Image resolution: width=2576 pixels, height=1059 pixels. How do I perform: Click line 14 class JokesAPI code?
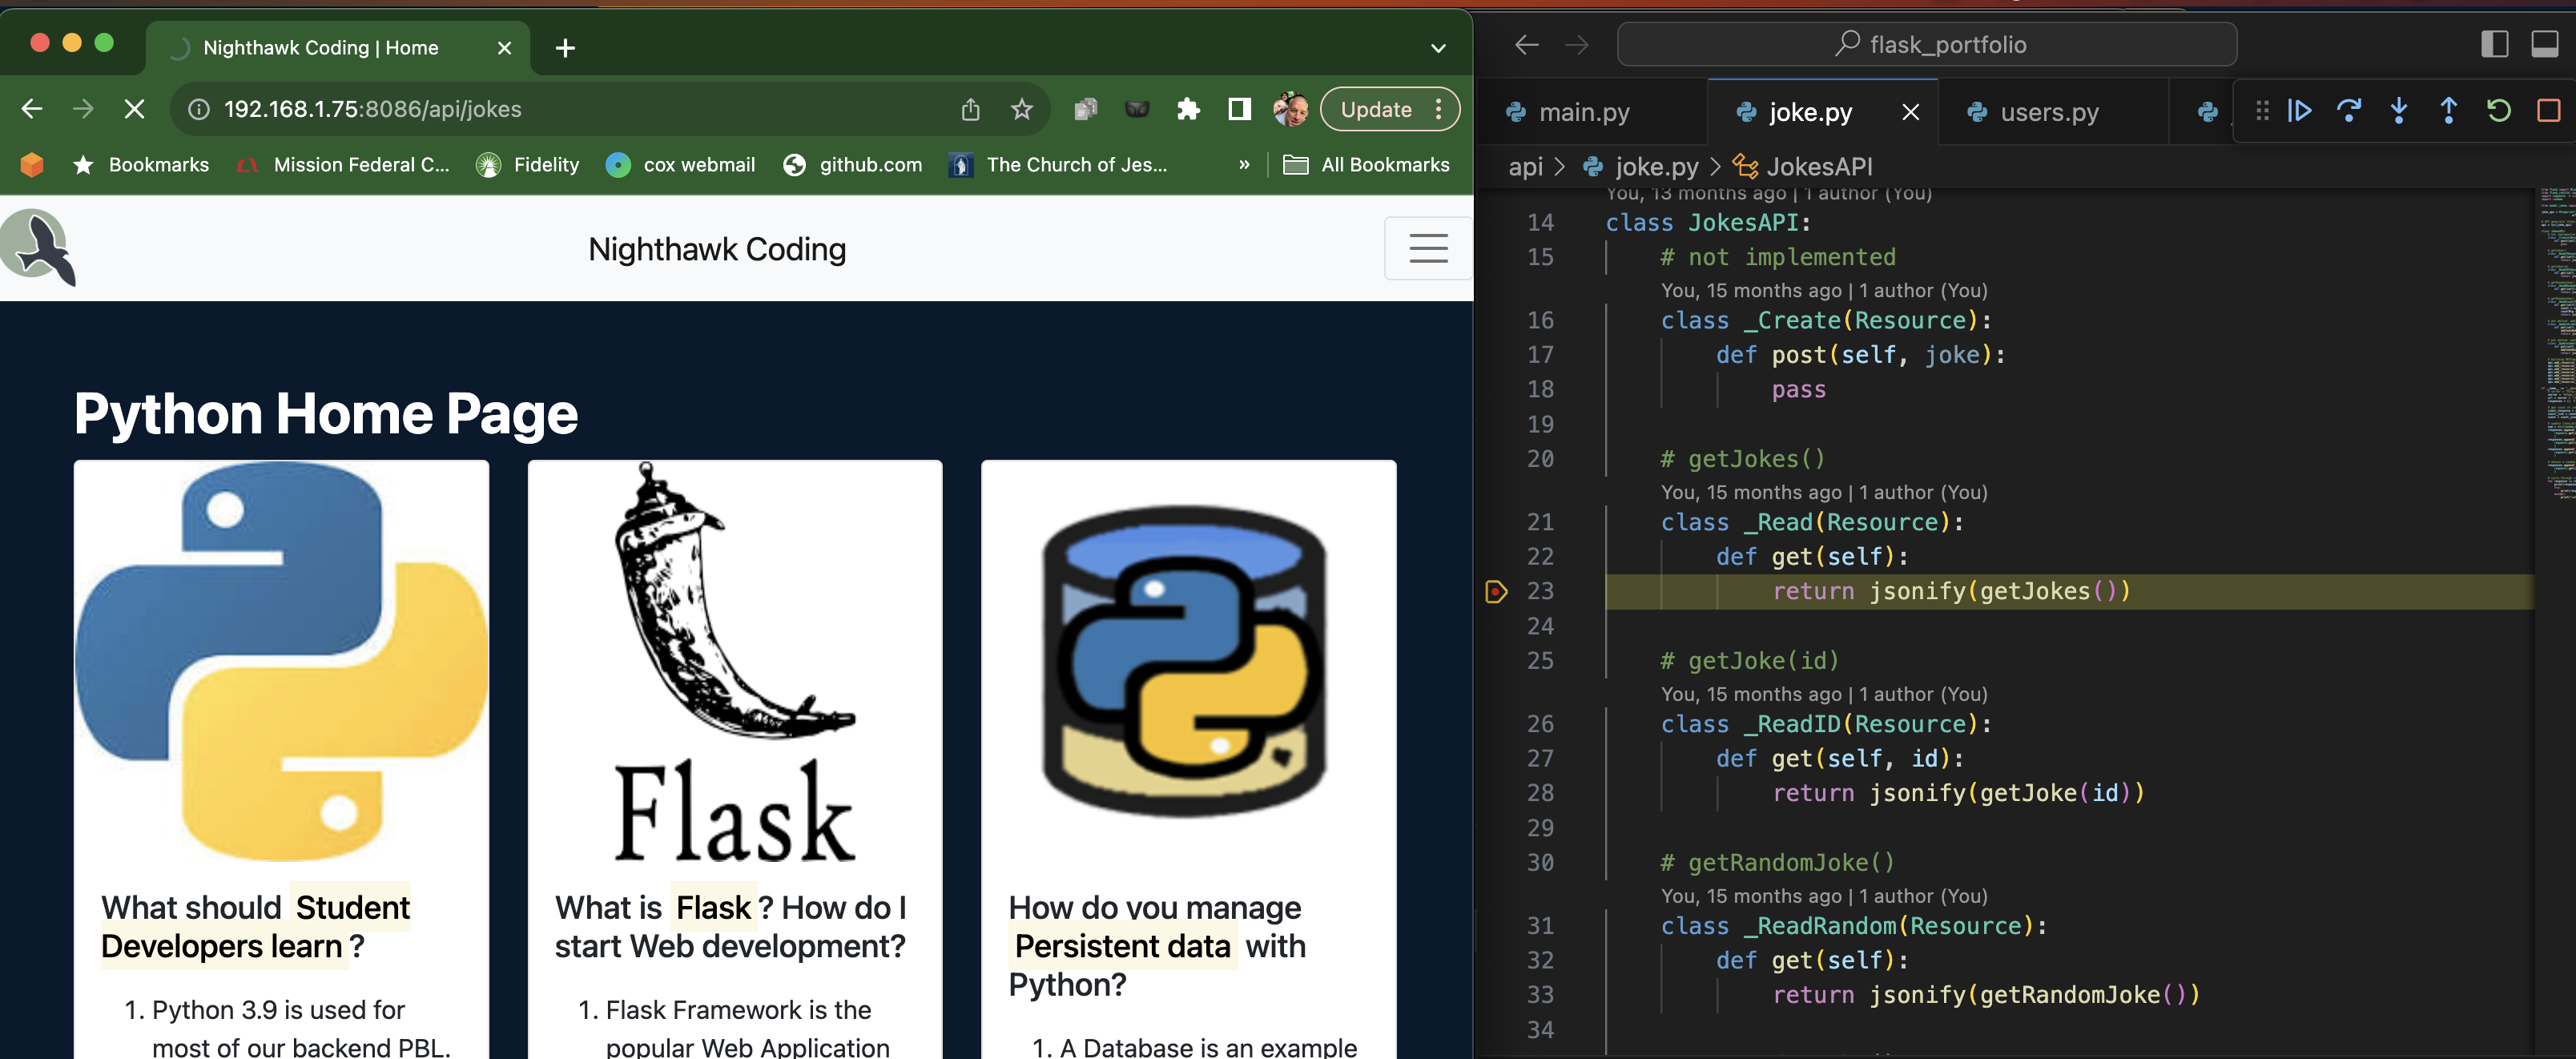pyautogui.click(x=1708, y=223)
